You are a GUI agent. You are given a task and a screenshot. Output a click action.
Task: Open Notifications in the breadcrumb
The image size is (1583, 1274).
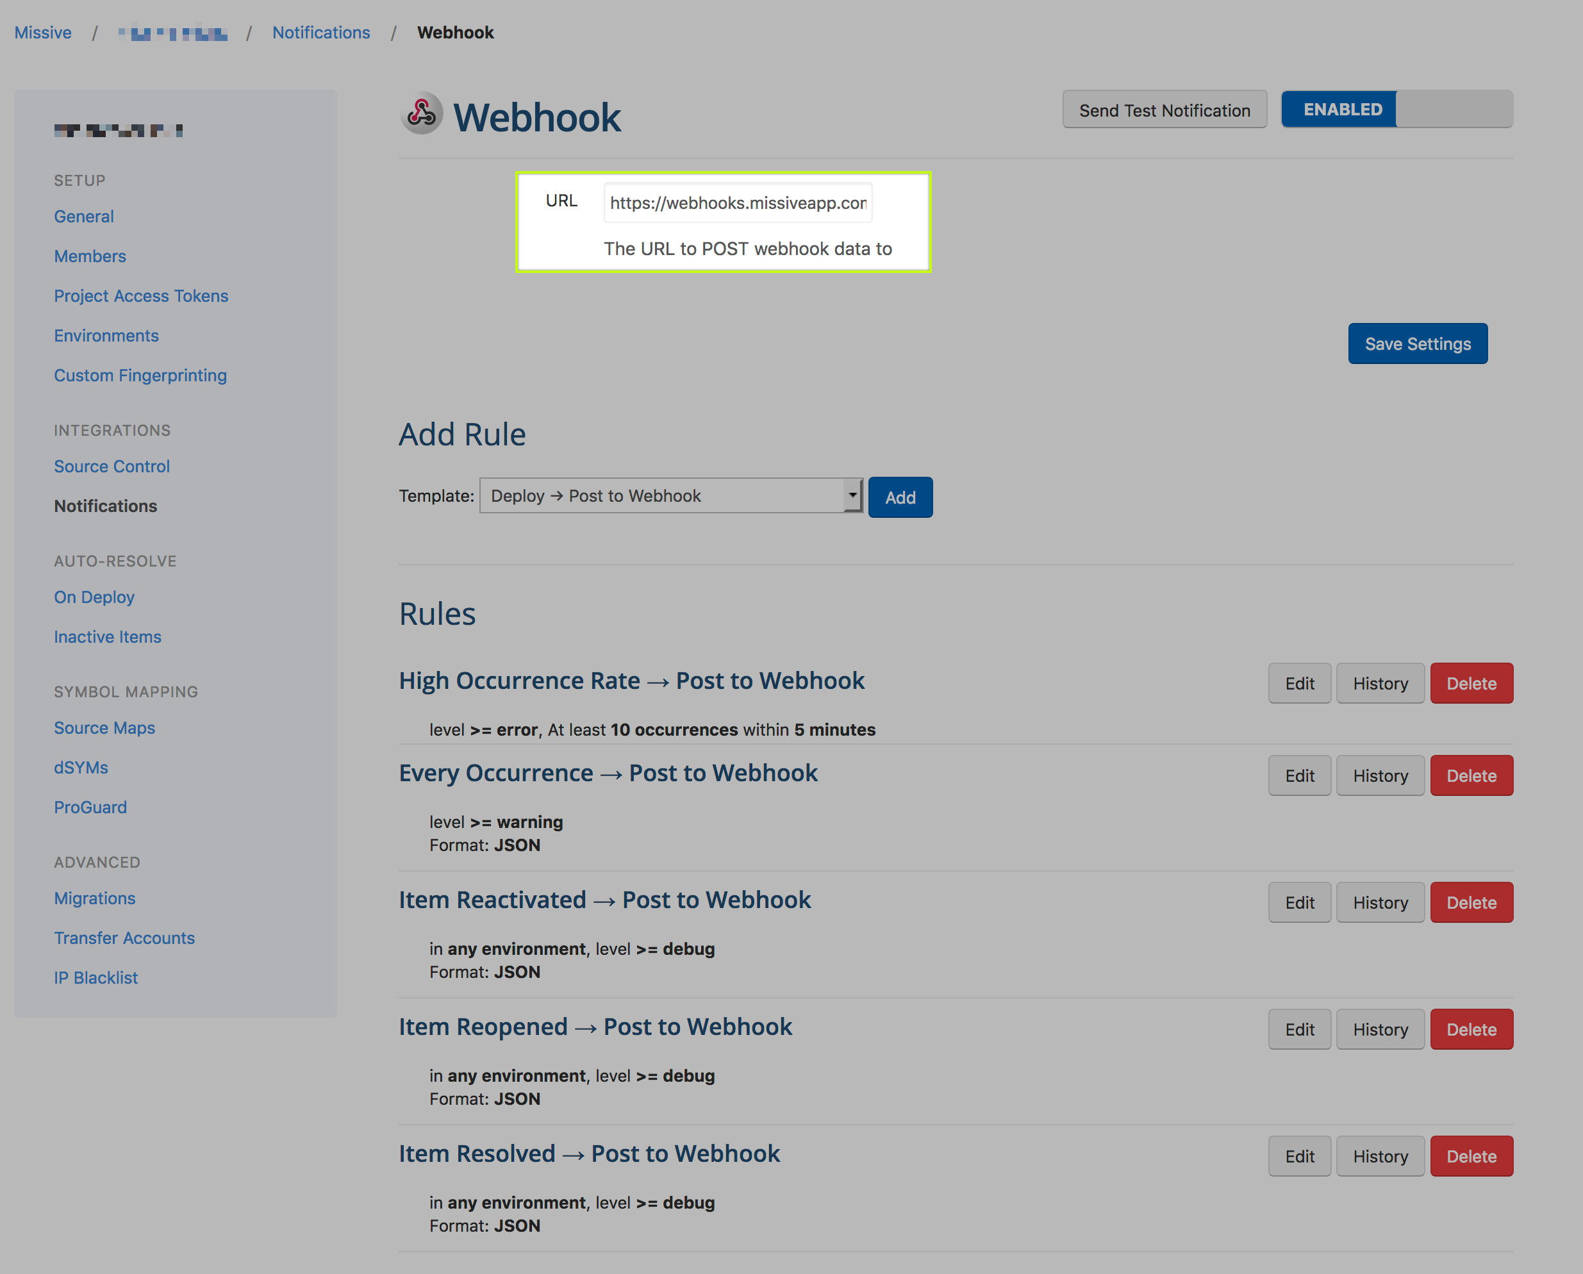[x=321, y=32]
